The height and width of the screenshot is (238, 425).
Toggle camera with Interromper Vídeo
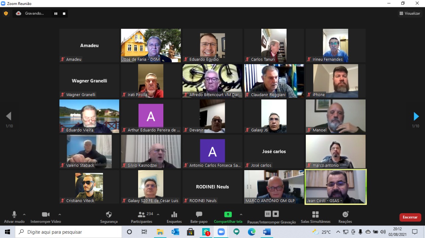pyautogui.click(x=45, y=215)
